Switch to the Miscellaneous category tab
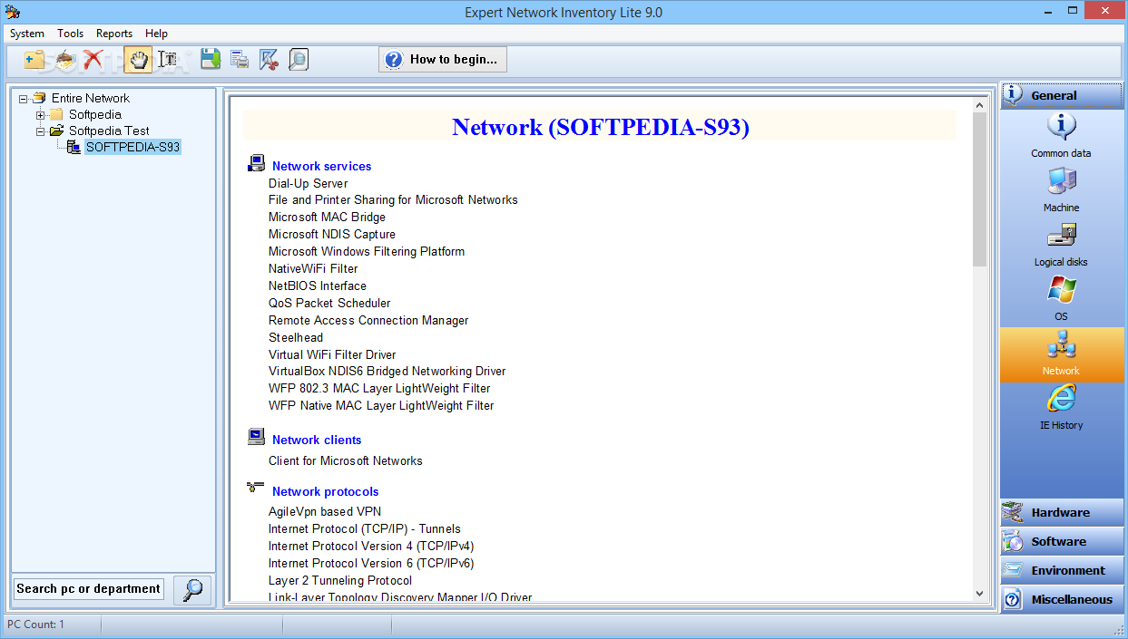 pyautogui.click(x=1062, y=599)
